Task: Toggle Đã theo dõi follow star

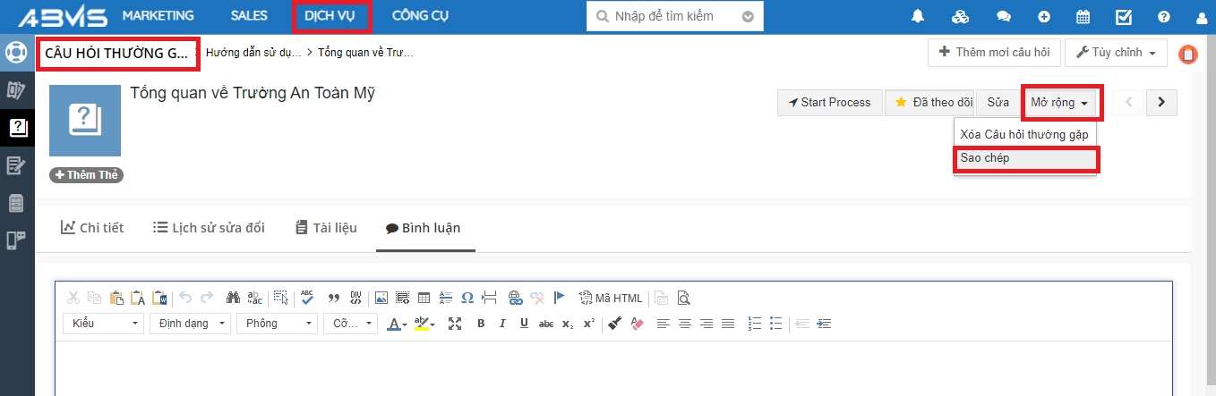Action: pyautogui.click(x=929, y=103)
